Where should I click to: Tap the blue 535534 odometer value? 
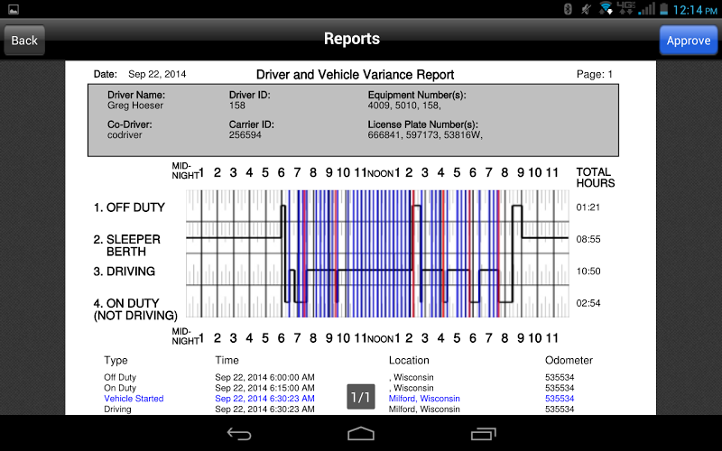tap(560, 399)
